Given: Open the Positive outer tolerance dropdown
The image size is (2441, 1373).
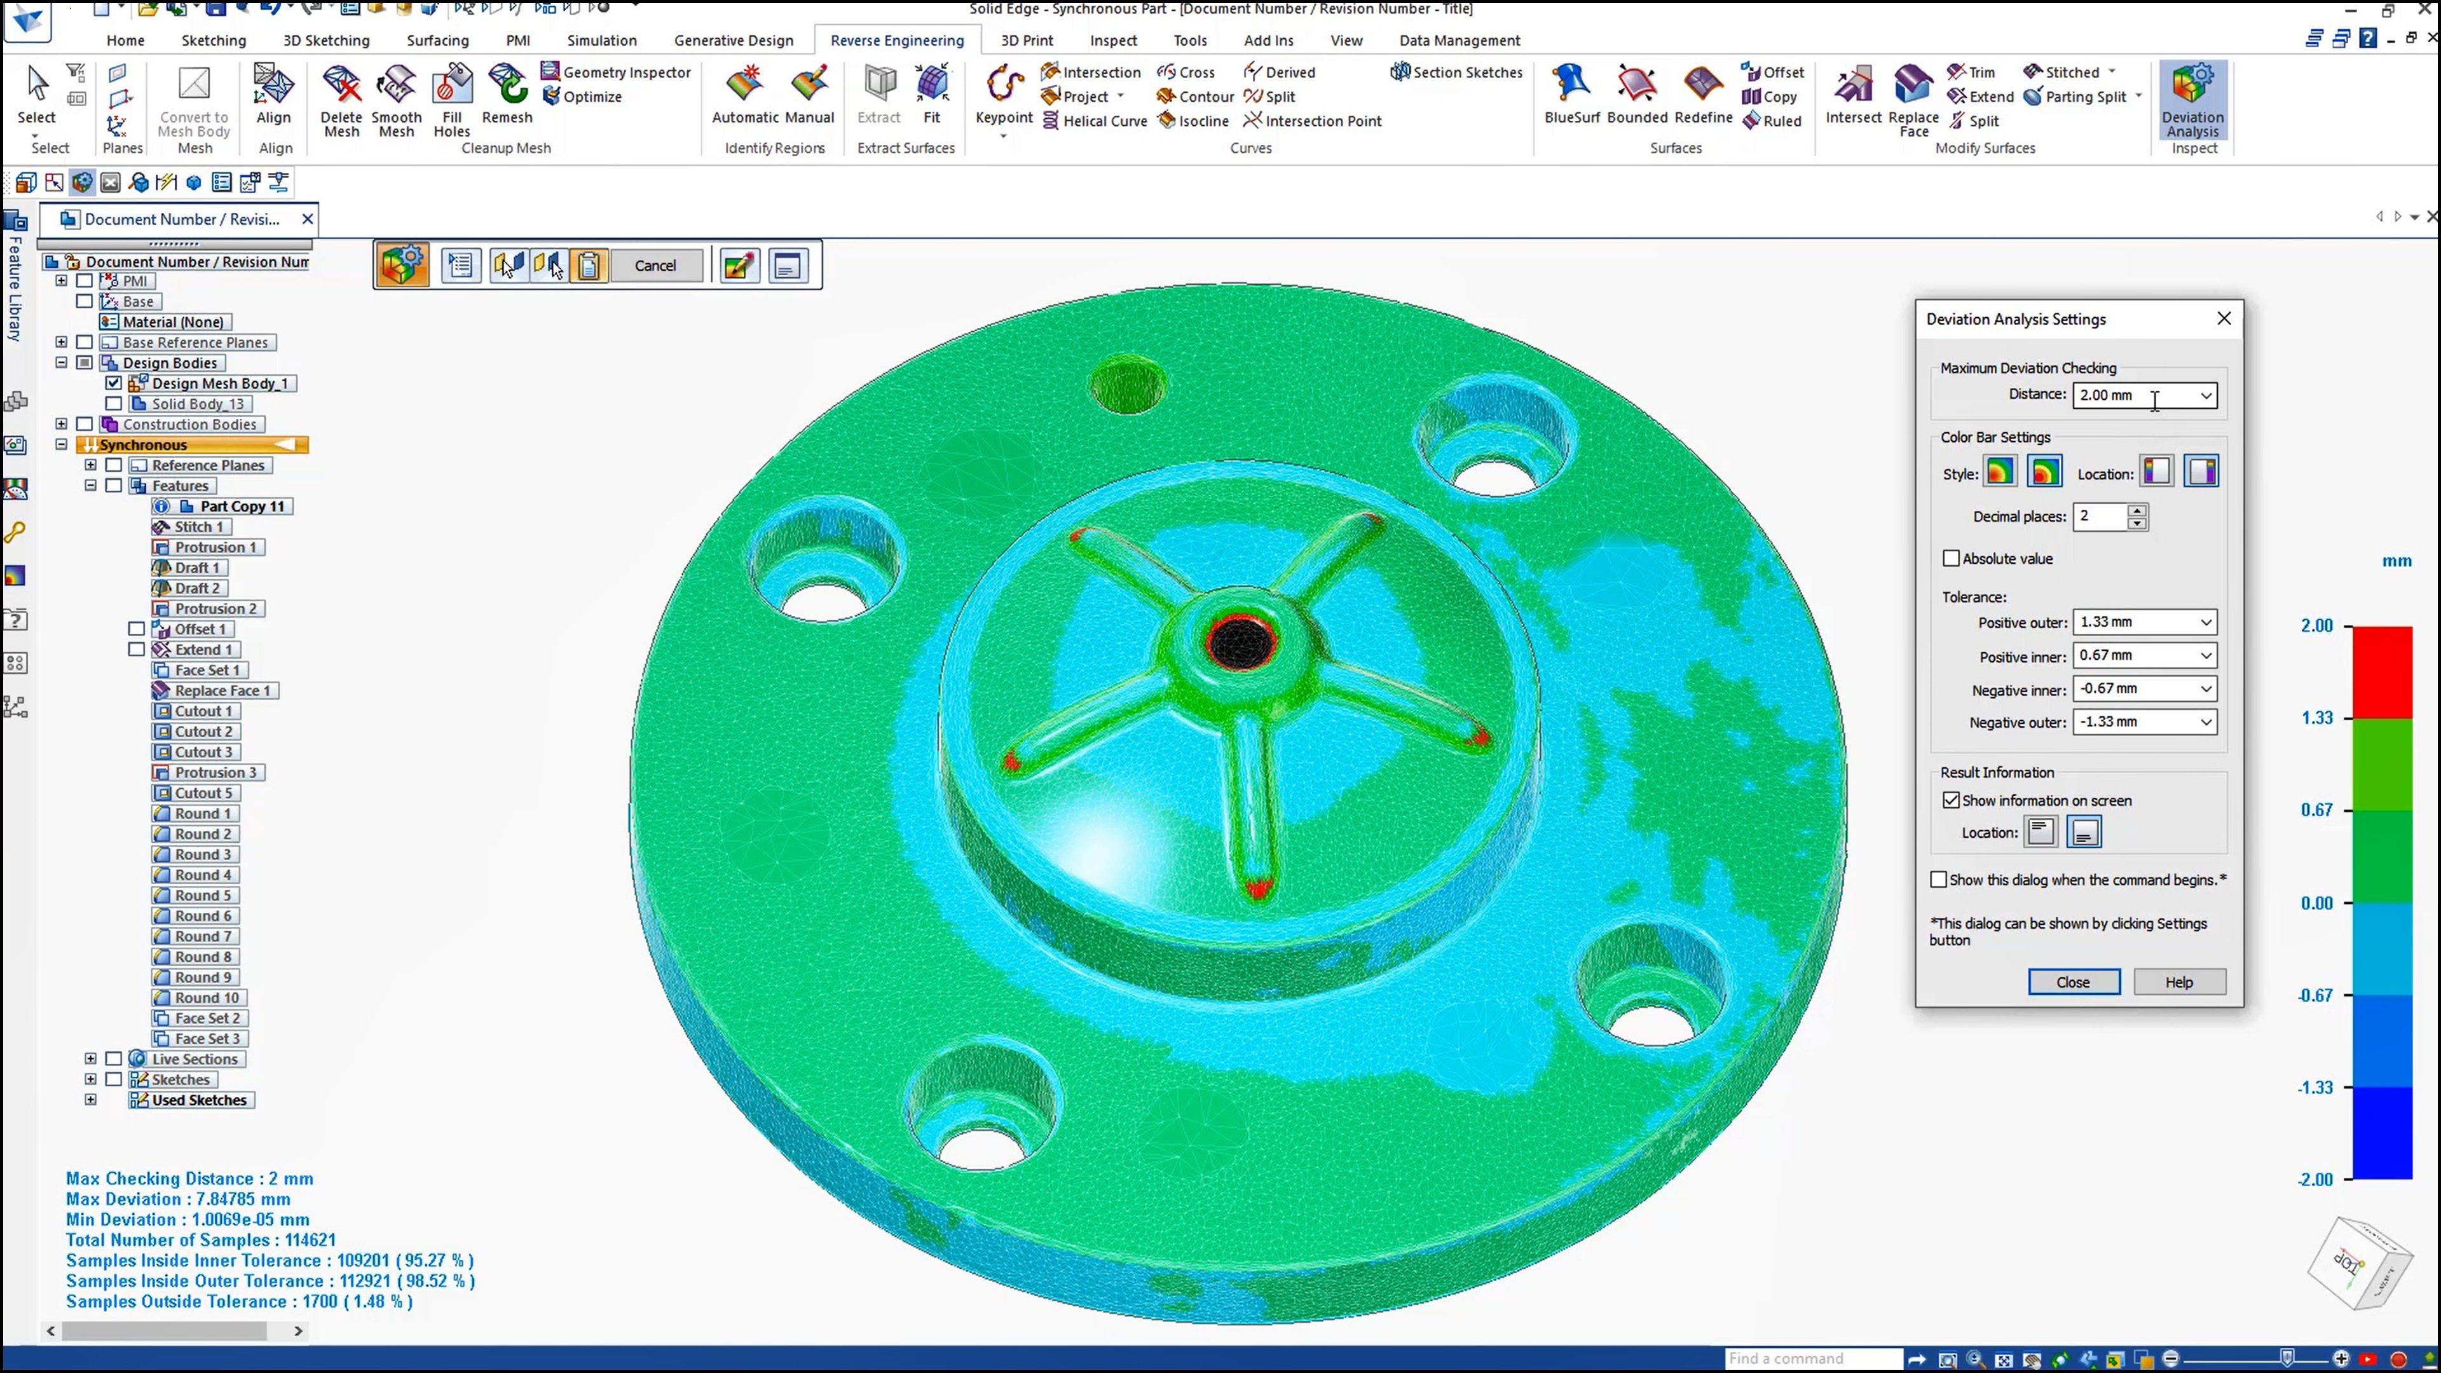Looking at the screenshot, I should pos(2206,622).
